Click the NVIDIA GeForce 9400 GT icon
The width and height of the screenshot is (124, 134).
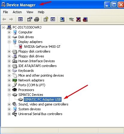(20, 47)
